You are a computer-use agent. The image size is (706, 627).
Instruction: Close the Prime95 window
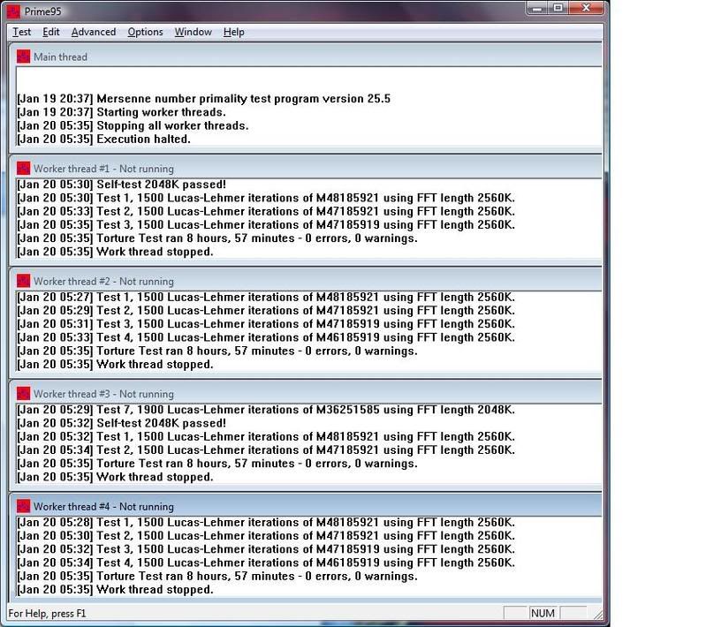[x=586, y=8]
